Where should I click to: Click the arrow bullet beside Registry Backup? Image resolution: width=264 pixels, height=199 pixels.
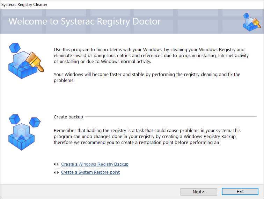pos(56,164)
